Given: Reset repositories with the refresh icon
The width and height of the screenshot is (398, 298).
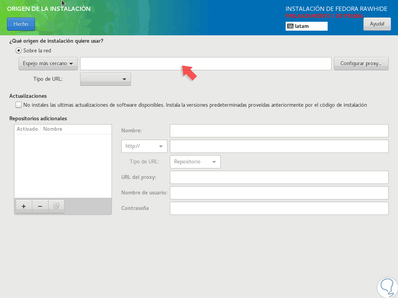Looking at the screenshot, I should [56, 206].
